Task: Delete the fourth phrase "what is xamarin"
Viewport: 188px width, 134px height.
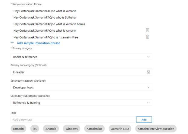Action: 148,30
